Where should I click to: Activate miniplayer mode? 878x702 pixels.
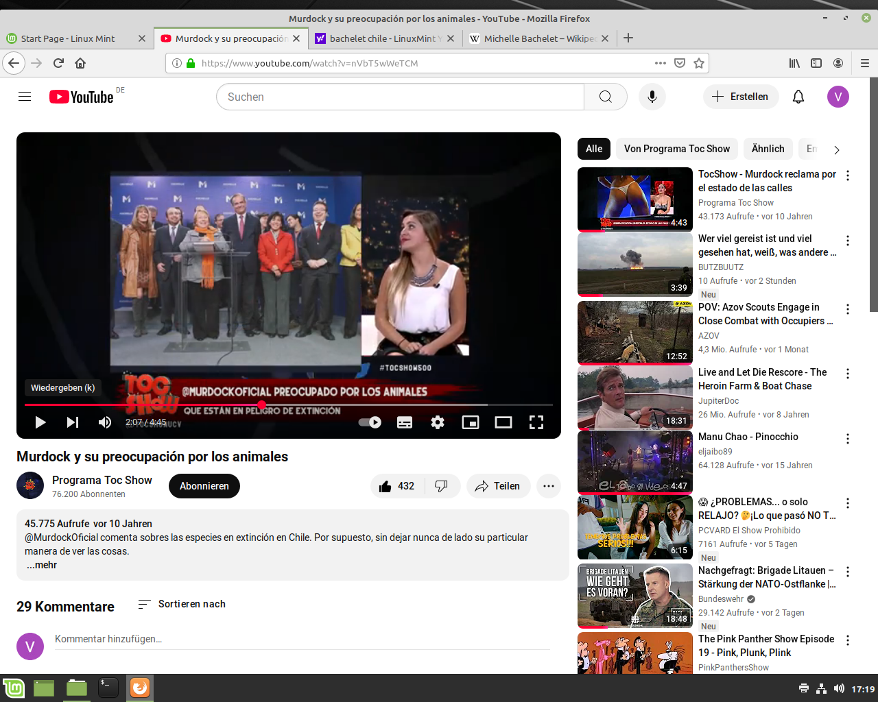pos(471,422)
